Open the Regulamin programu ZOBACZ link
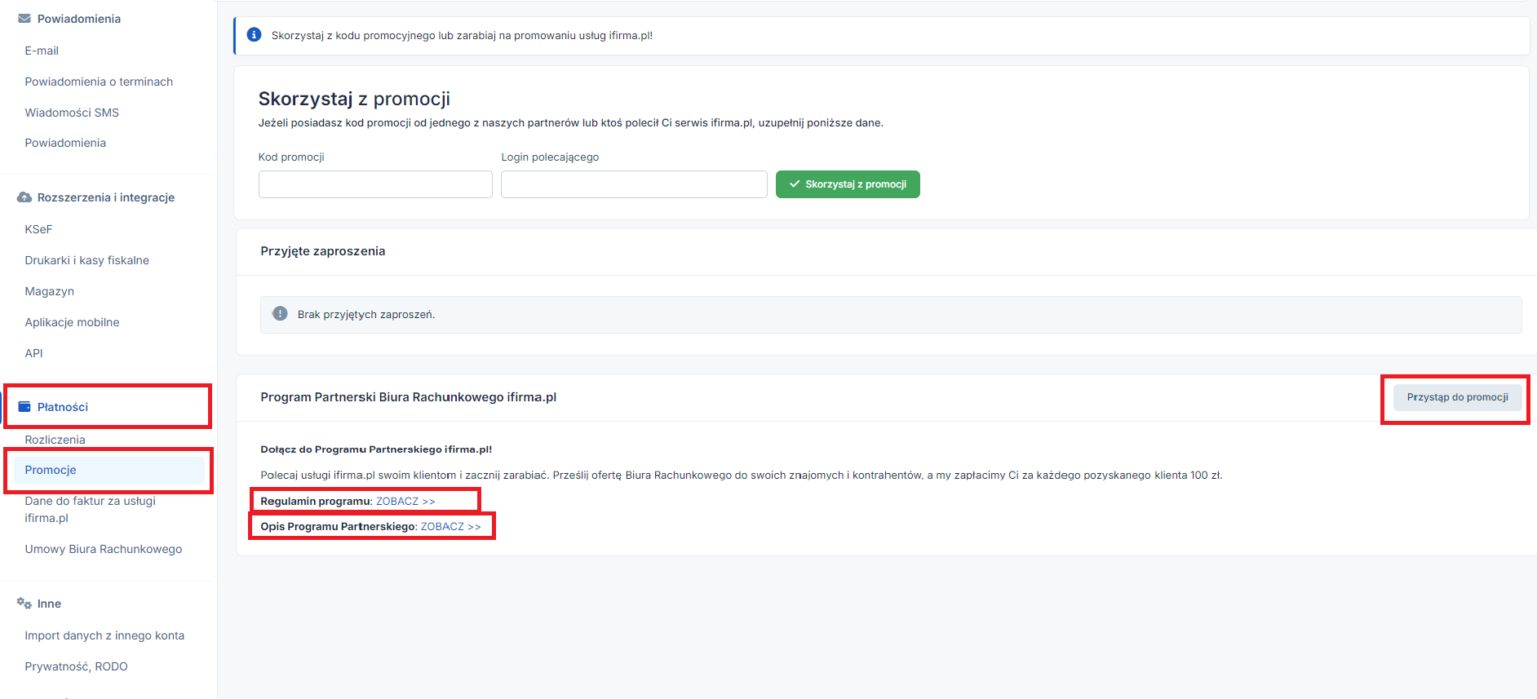1537x699 pixels. 405,501
